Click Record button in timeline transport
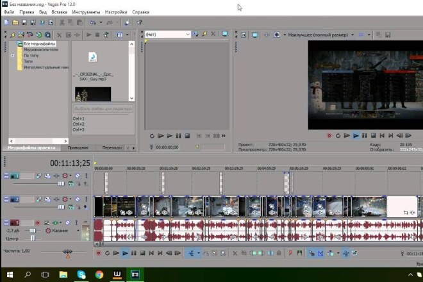This screenshot has height=282, width=423. (x=99, y=253)
